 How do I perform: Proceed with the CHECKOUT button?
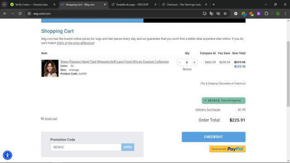[x=213, y=137]
